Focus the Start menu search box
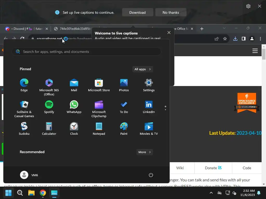 click(86, 52)
